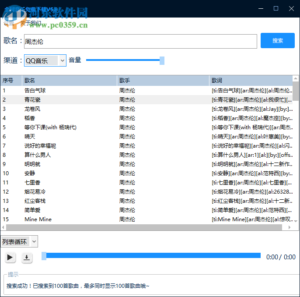Click the 歌手 cell in row 10

(127, 173)
